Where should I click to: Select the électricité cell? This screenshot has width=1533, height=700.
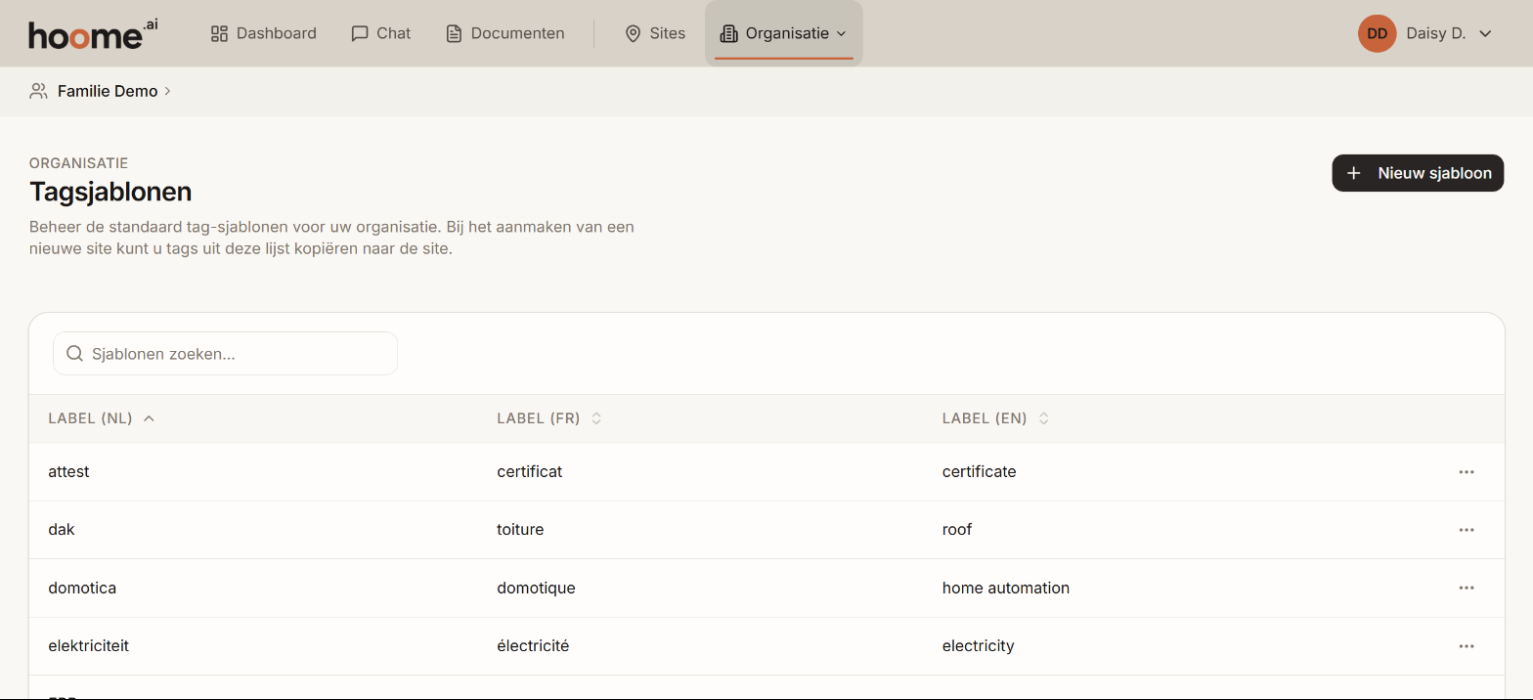point(533,646)
